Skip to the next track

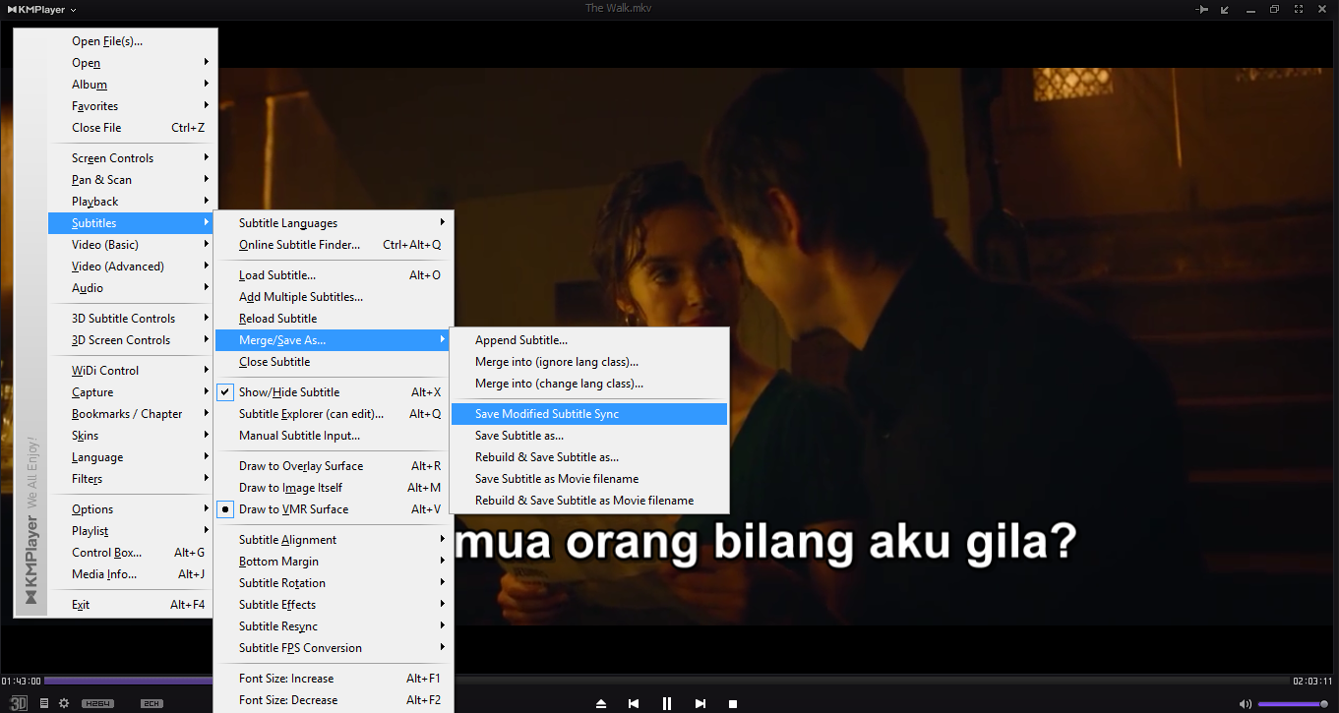point(700,703)
